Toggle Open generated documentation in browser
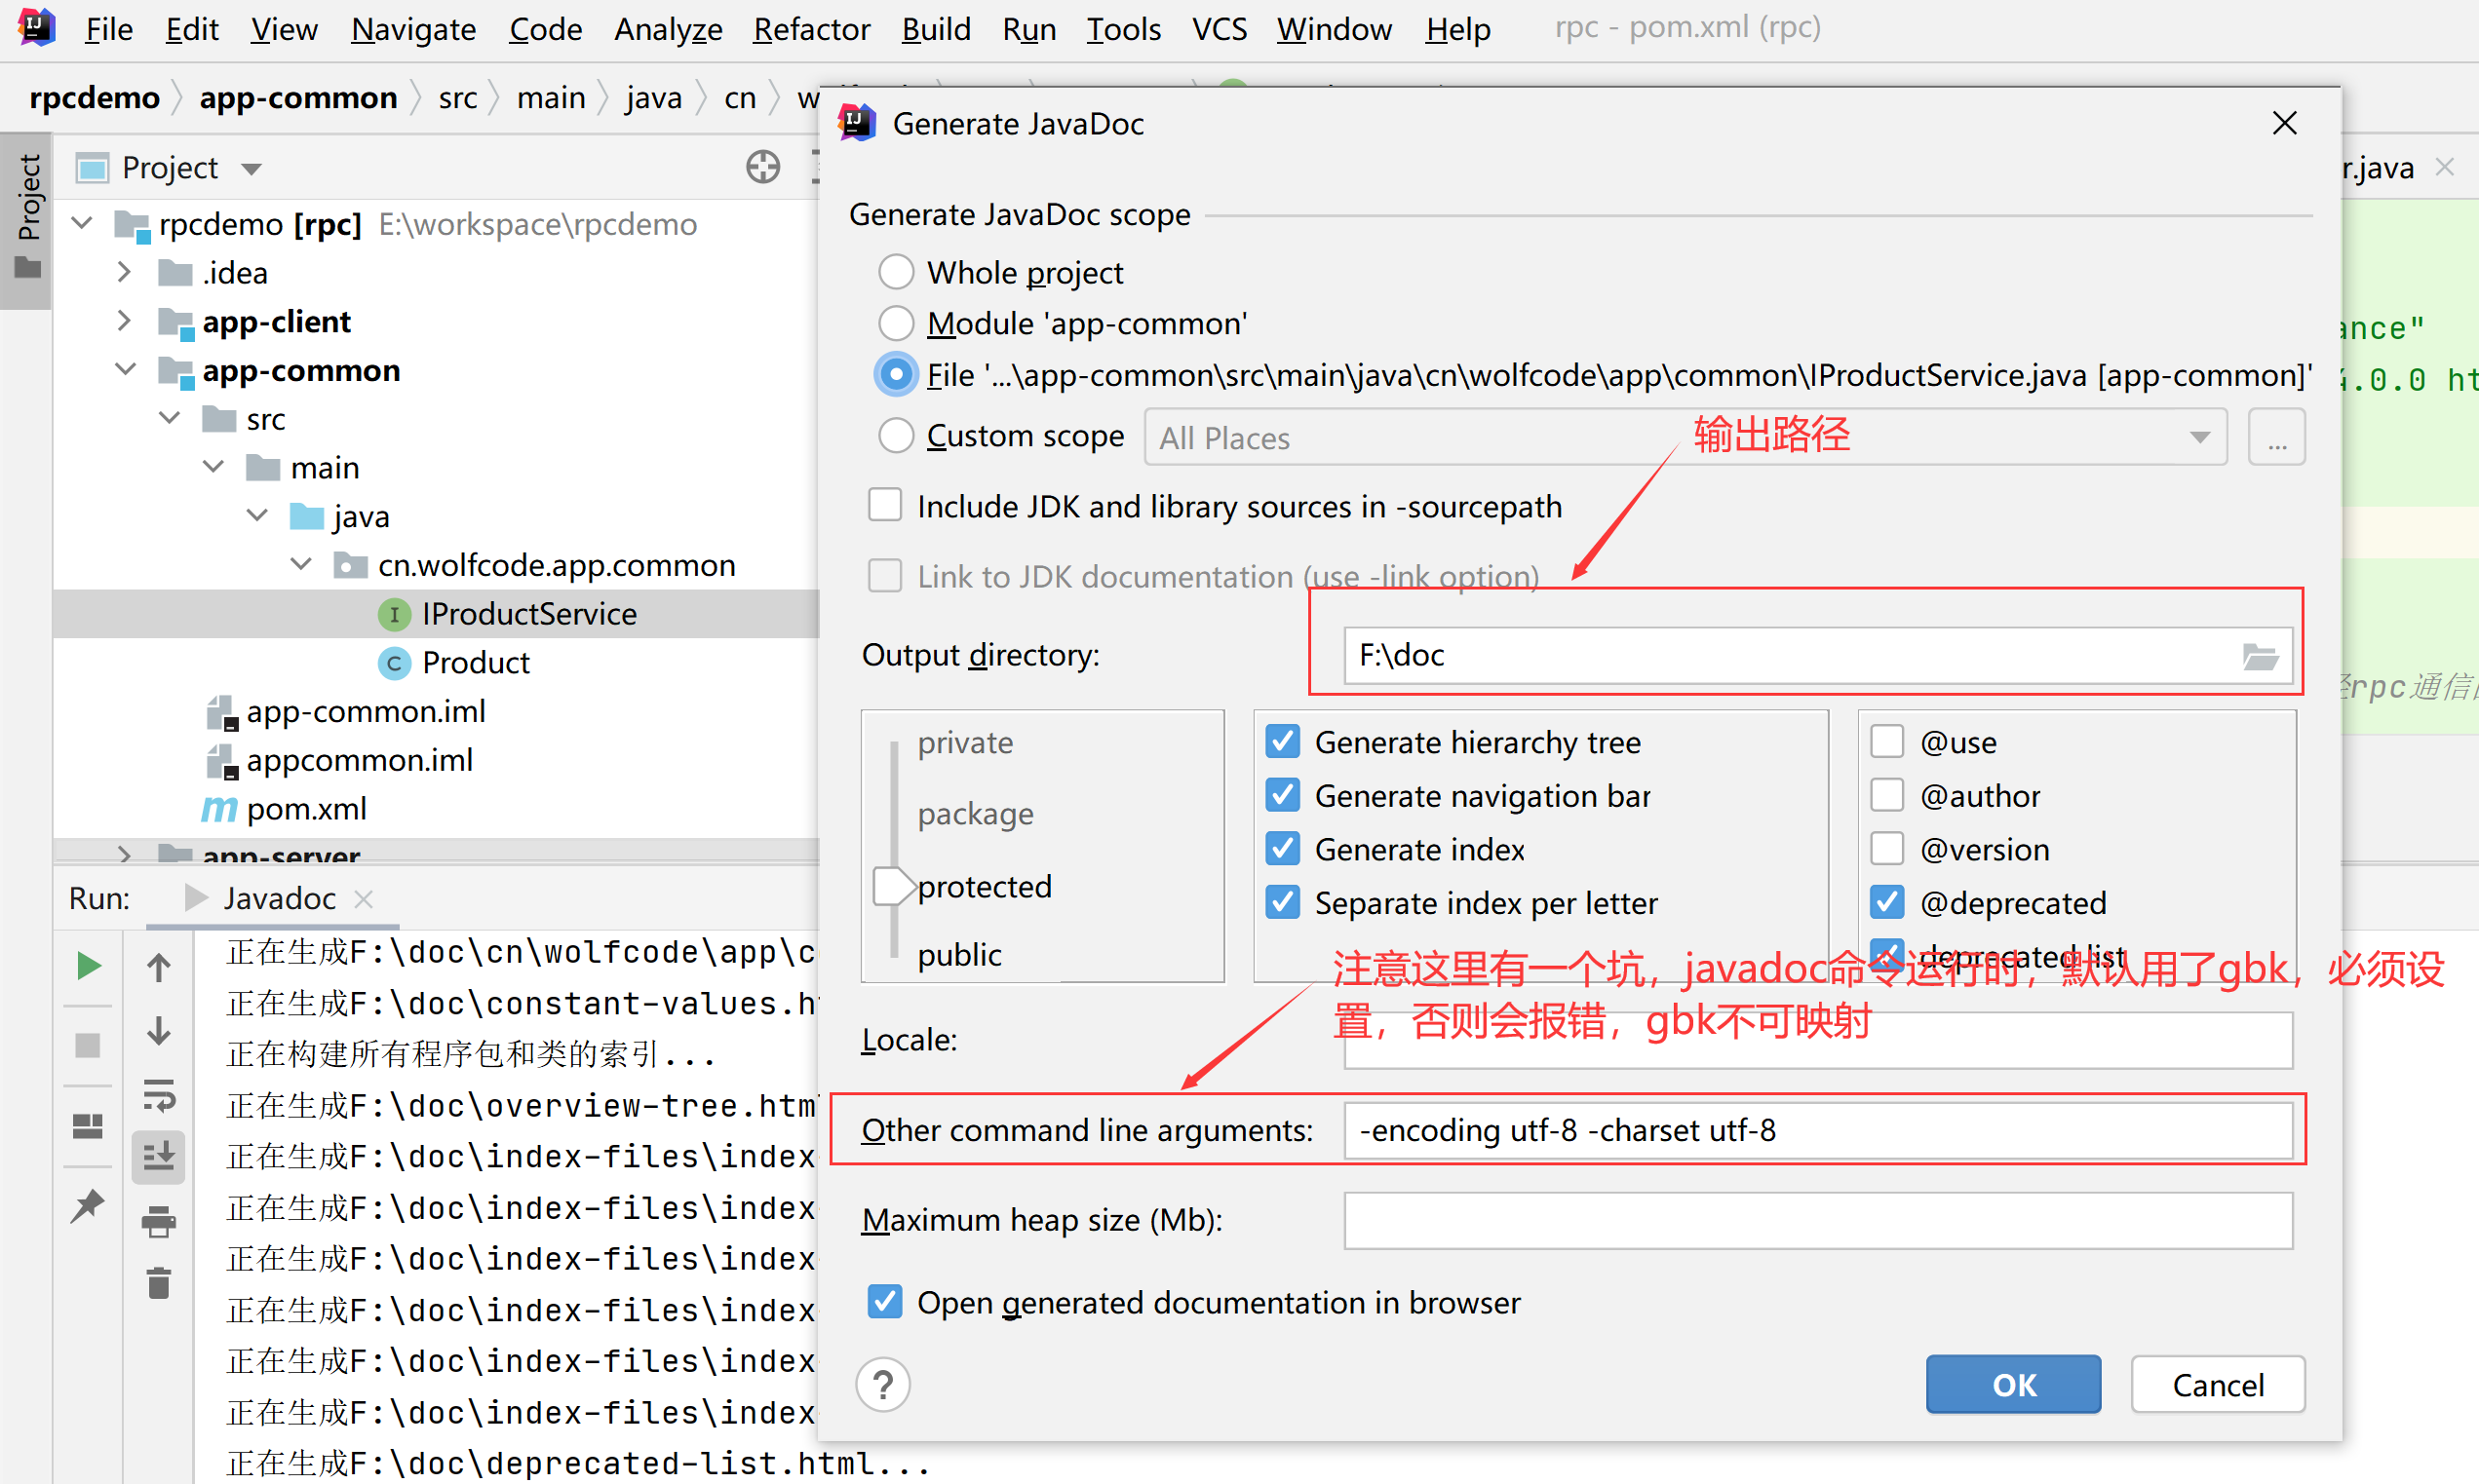Screen dimensions: 2479x1484 [x=884, y=1302]
